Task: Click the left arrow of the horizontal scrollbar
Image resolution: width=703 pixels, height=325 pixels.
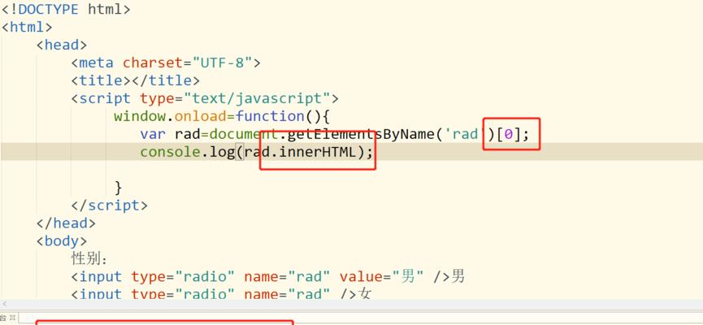Action: pos(5,305)
